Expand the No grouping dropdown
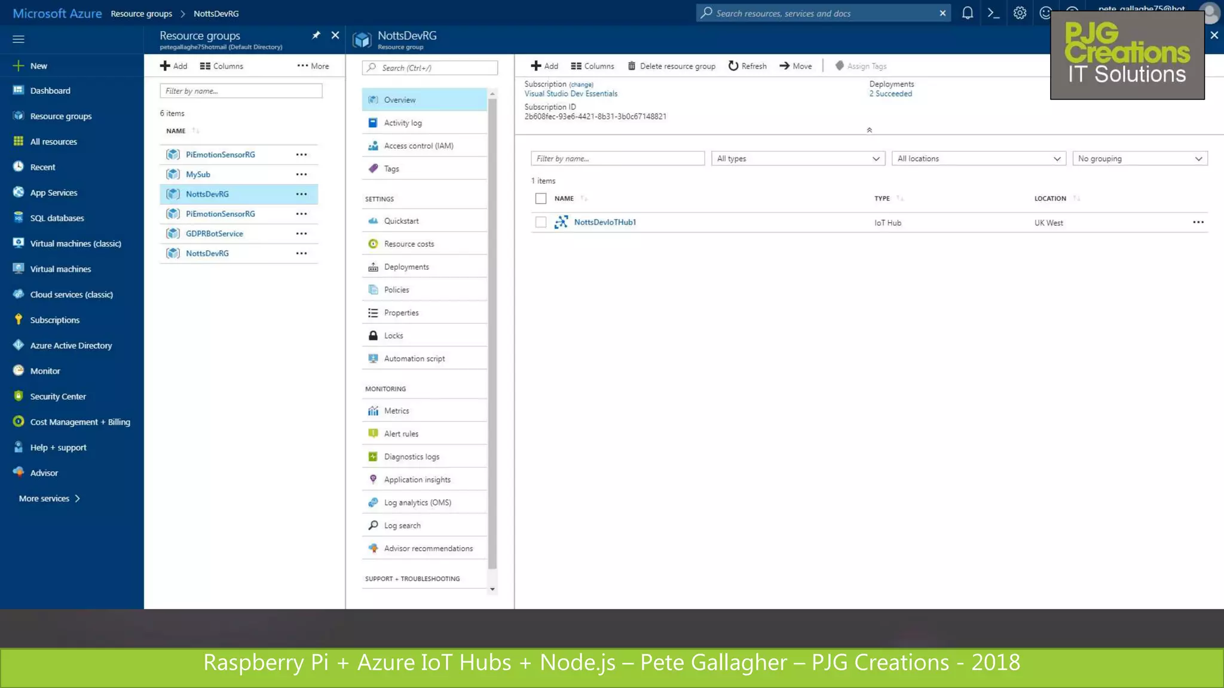 (x=1140, y=159)
